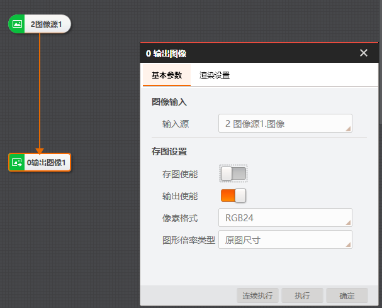This screenshot has width=382, height=308.
Task: Expand the 像素格式 RGB24 dropdown
Action: pos(284,218)
